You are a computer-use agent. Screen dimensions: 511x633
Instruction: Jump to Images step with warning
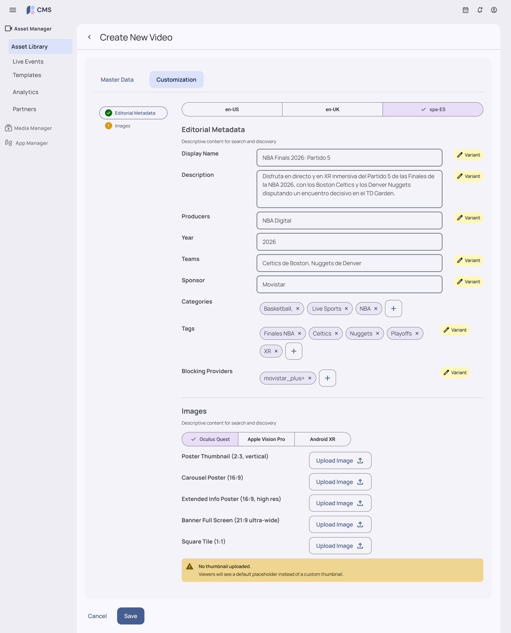118,126
